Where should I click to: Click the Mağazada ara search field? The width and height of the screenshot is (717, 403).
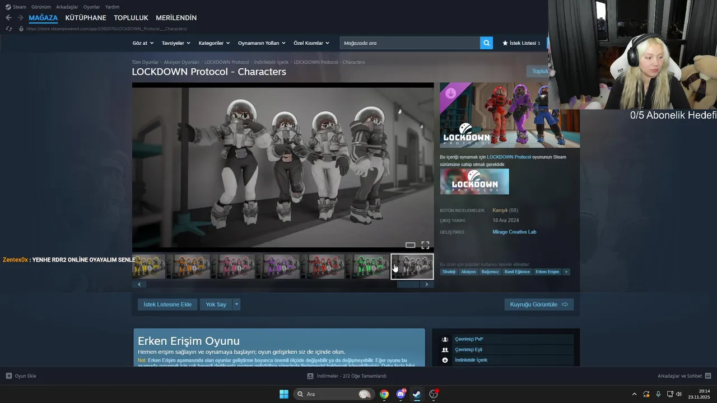(x=410, y=43)
